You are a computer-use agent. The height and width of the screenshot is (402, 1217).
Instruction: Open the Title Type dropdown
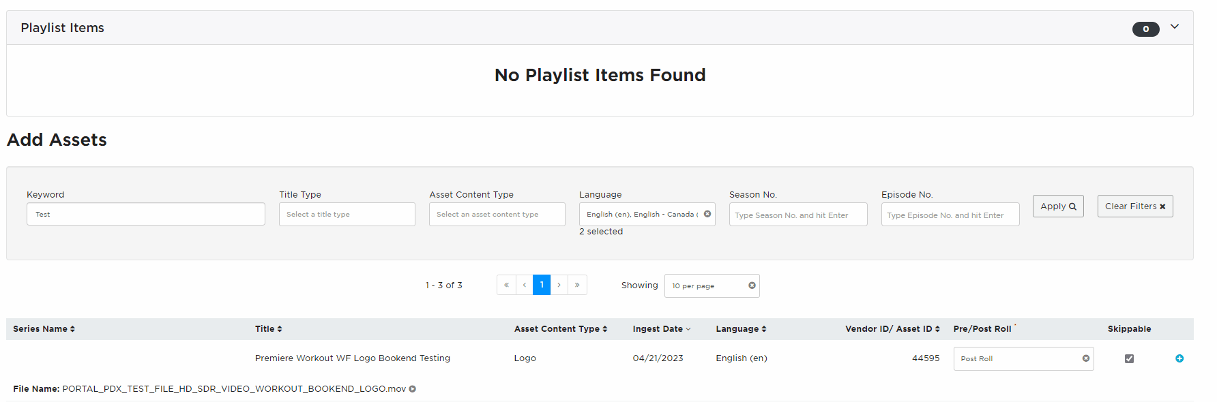(347, 214)
